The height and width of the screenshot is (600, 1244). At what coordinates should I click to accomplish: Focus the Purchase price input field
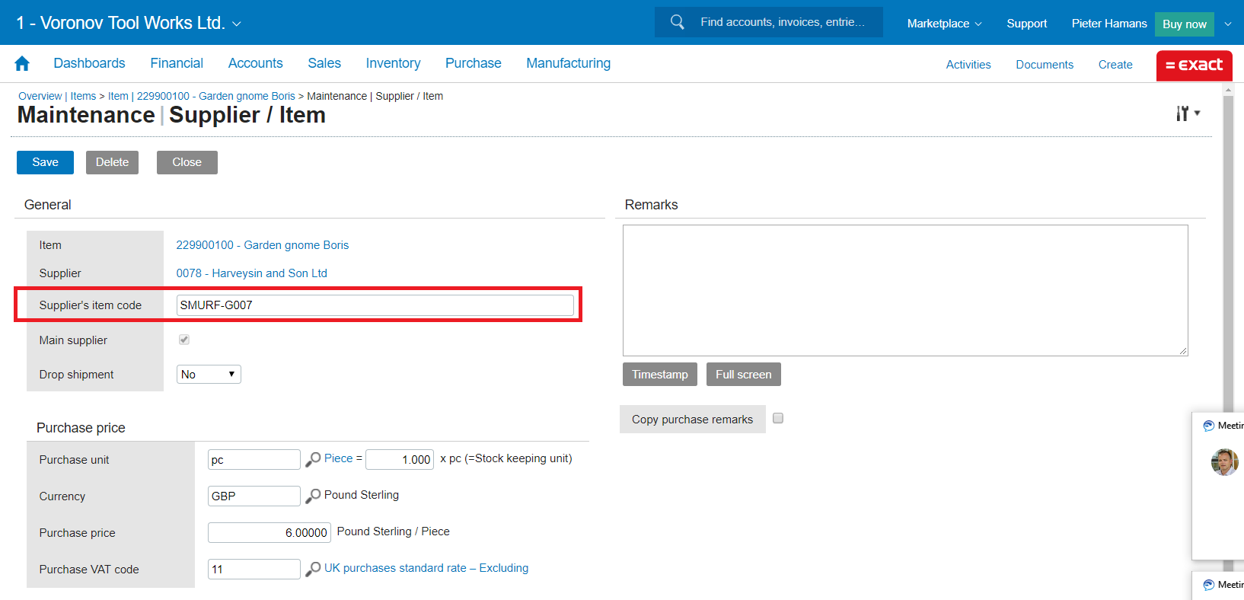click(269, 533)
